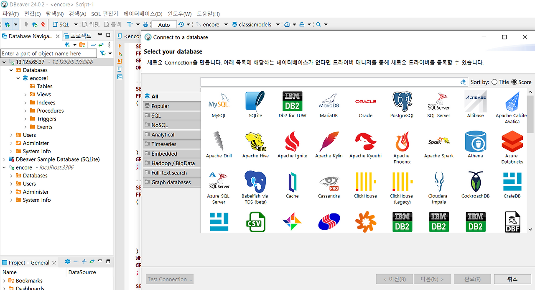Image resolution: width=535 pixels, height=290 pixels.
Task: Show the All drivers category
Action: point(172,96)
